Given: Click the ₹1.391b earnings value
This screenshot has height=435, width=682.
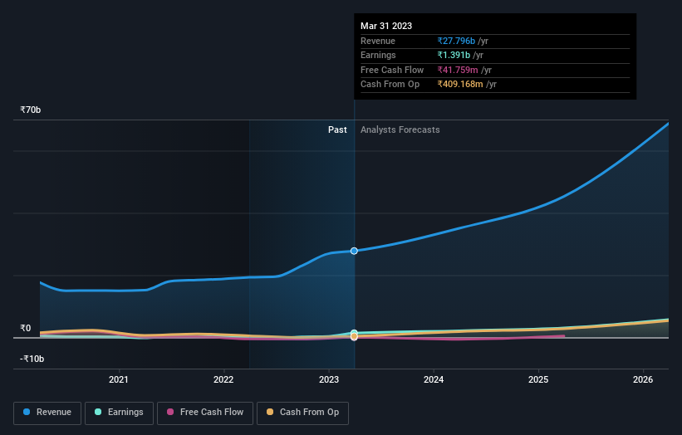Looking at the screenshot, I should point(454,55).
